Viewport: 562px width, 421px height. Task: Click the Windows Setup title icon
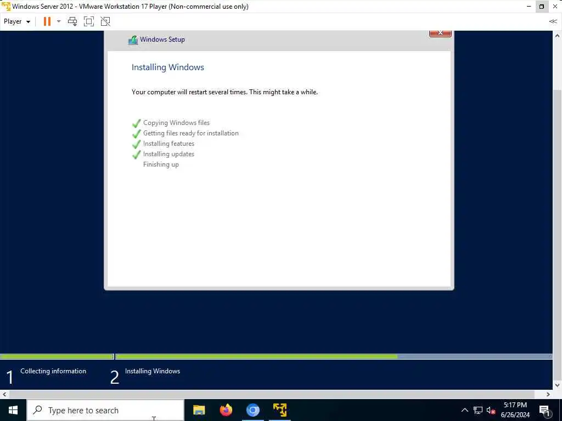[133, 40]
